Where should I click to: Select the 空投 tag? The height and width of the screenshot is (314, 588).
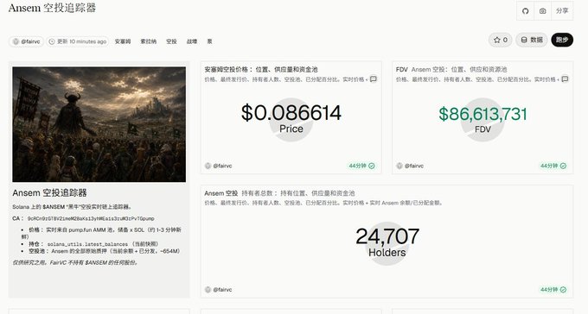pos(171,41)
